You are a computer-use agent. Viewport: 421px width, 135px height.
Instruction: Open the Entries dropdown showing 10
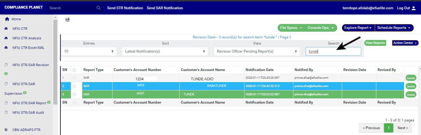click(88, 51)
